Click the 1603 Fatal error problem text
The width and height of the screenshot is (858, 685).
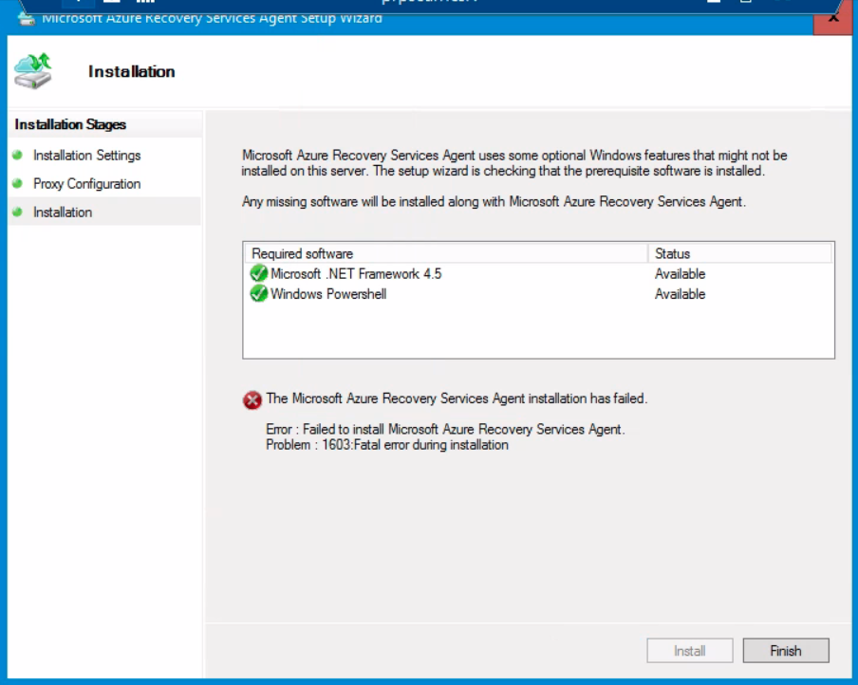click(387, 445)
